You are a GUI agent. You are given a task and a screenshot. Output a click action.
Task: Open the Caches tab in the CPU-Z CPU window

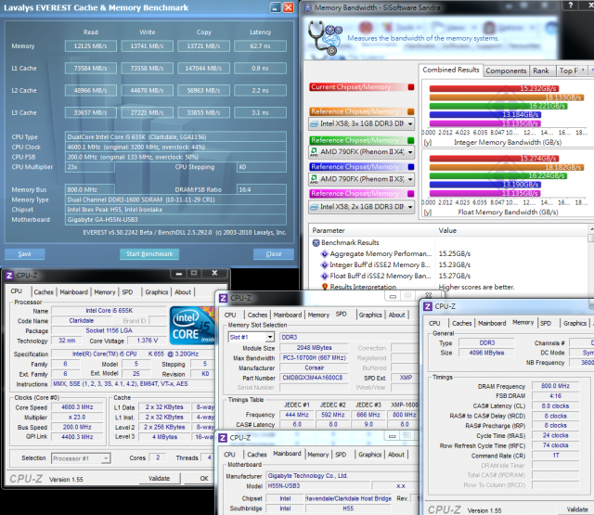click(44, 292)
